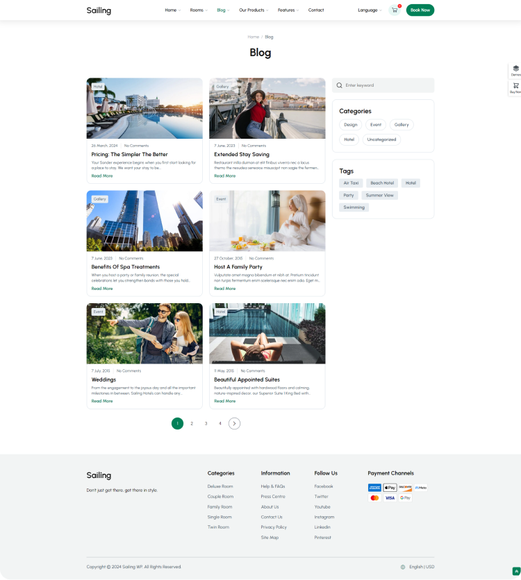Open Privacy Policy footer link
This screenshot has width=521, height=580.
point(274,527)
